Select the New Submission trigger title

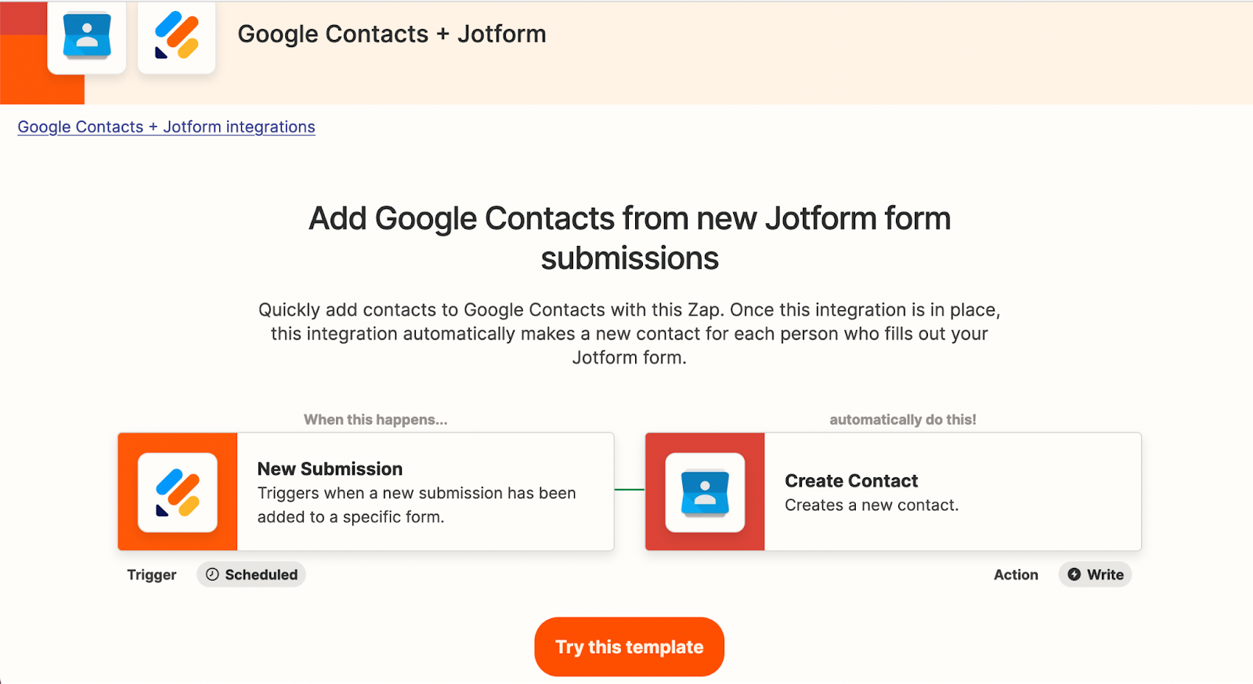pos(330,469)
